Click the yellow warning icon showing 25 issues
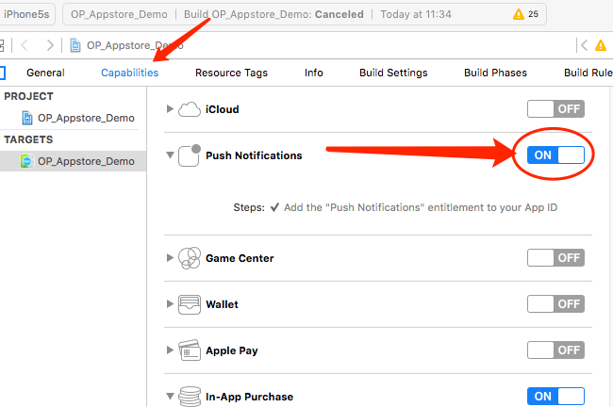This screenshot has height=407, width=613. tap(519, 14)
